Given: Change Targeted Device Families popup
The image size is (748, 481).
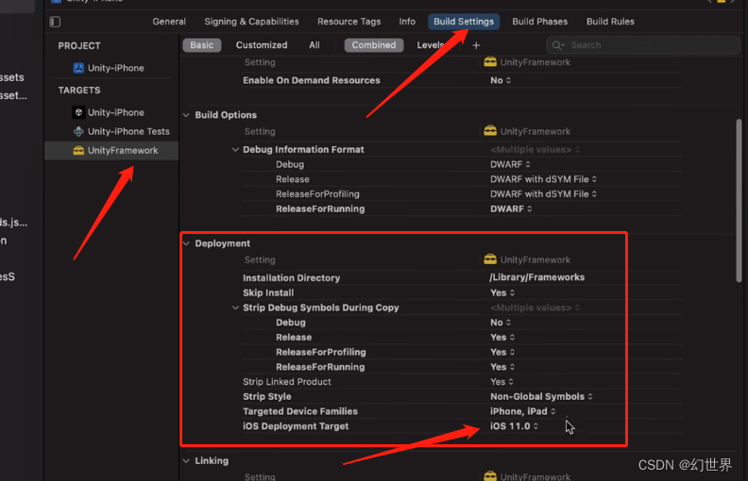Looking at the screenshot, I should coord(523,411).
